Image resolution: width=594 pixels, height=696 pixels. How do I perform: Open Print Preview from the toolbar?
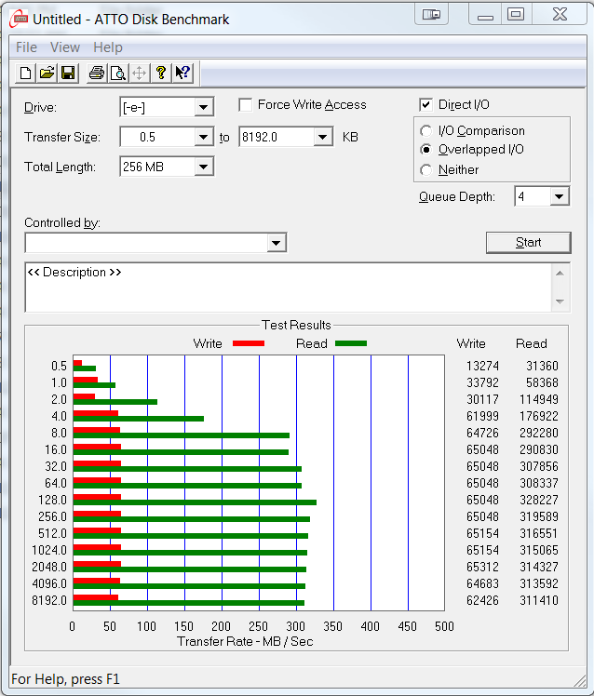[x=118, y=73]
